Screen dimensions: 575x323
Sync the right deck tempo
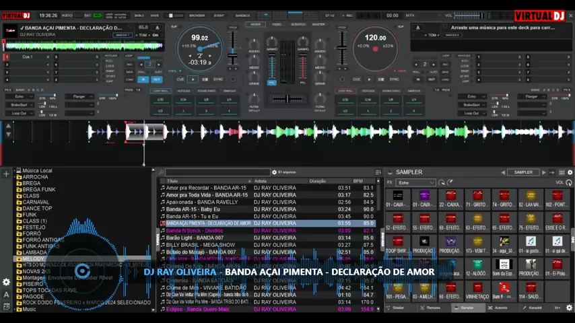point(394,79)
